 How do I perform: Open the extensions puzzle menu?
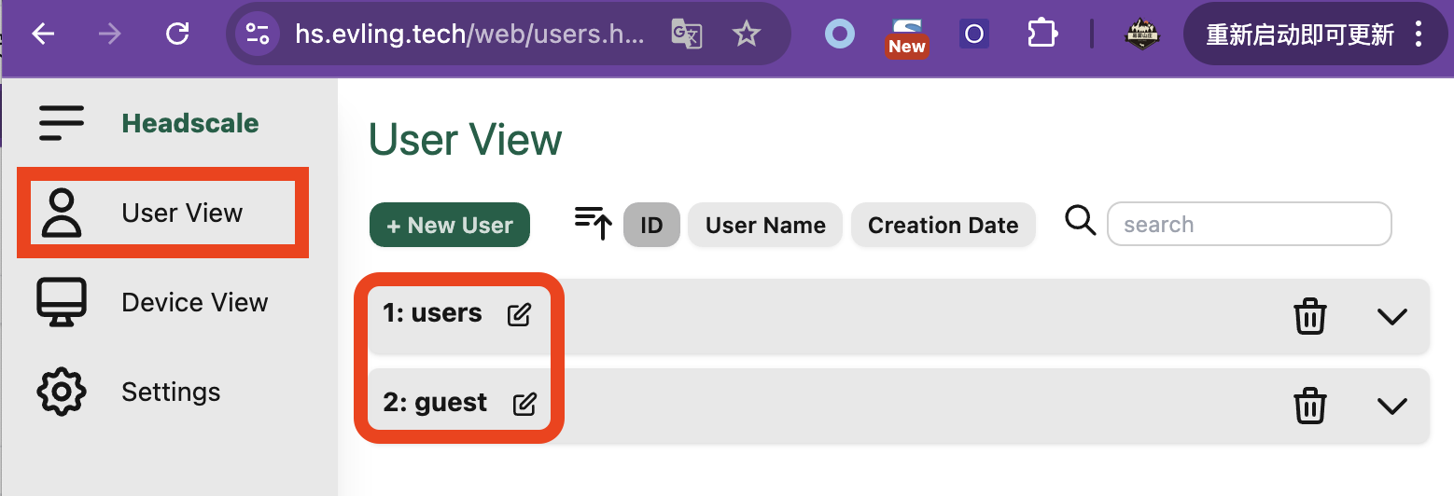point(1041,34)
